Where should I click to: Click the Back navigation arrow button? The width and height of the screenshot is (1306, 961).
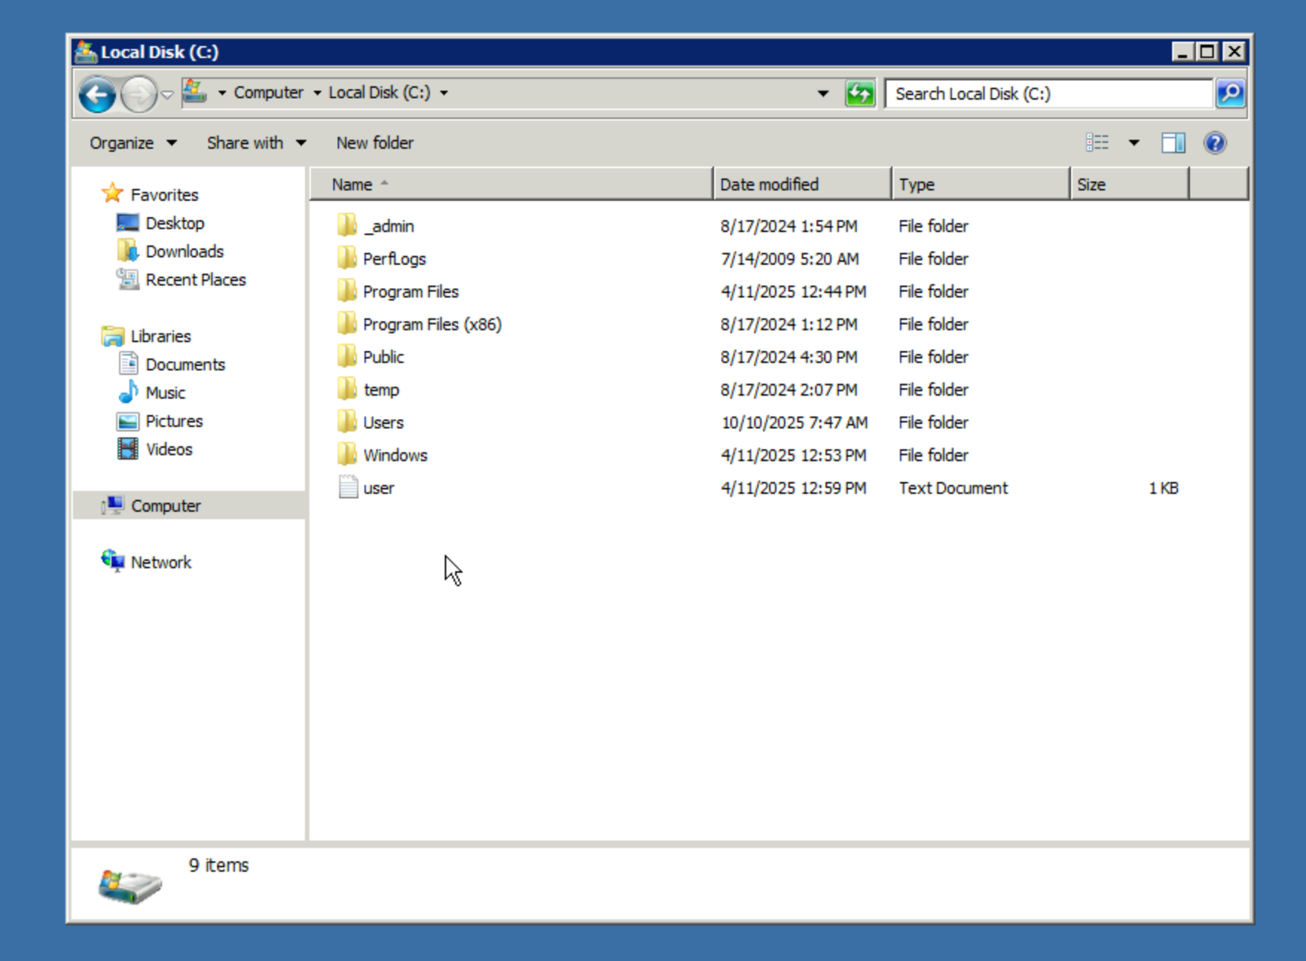pyautogui.click(x=97, y=94)
